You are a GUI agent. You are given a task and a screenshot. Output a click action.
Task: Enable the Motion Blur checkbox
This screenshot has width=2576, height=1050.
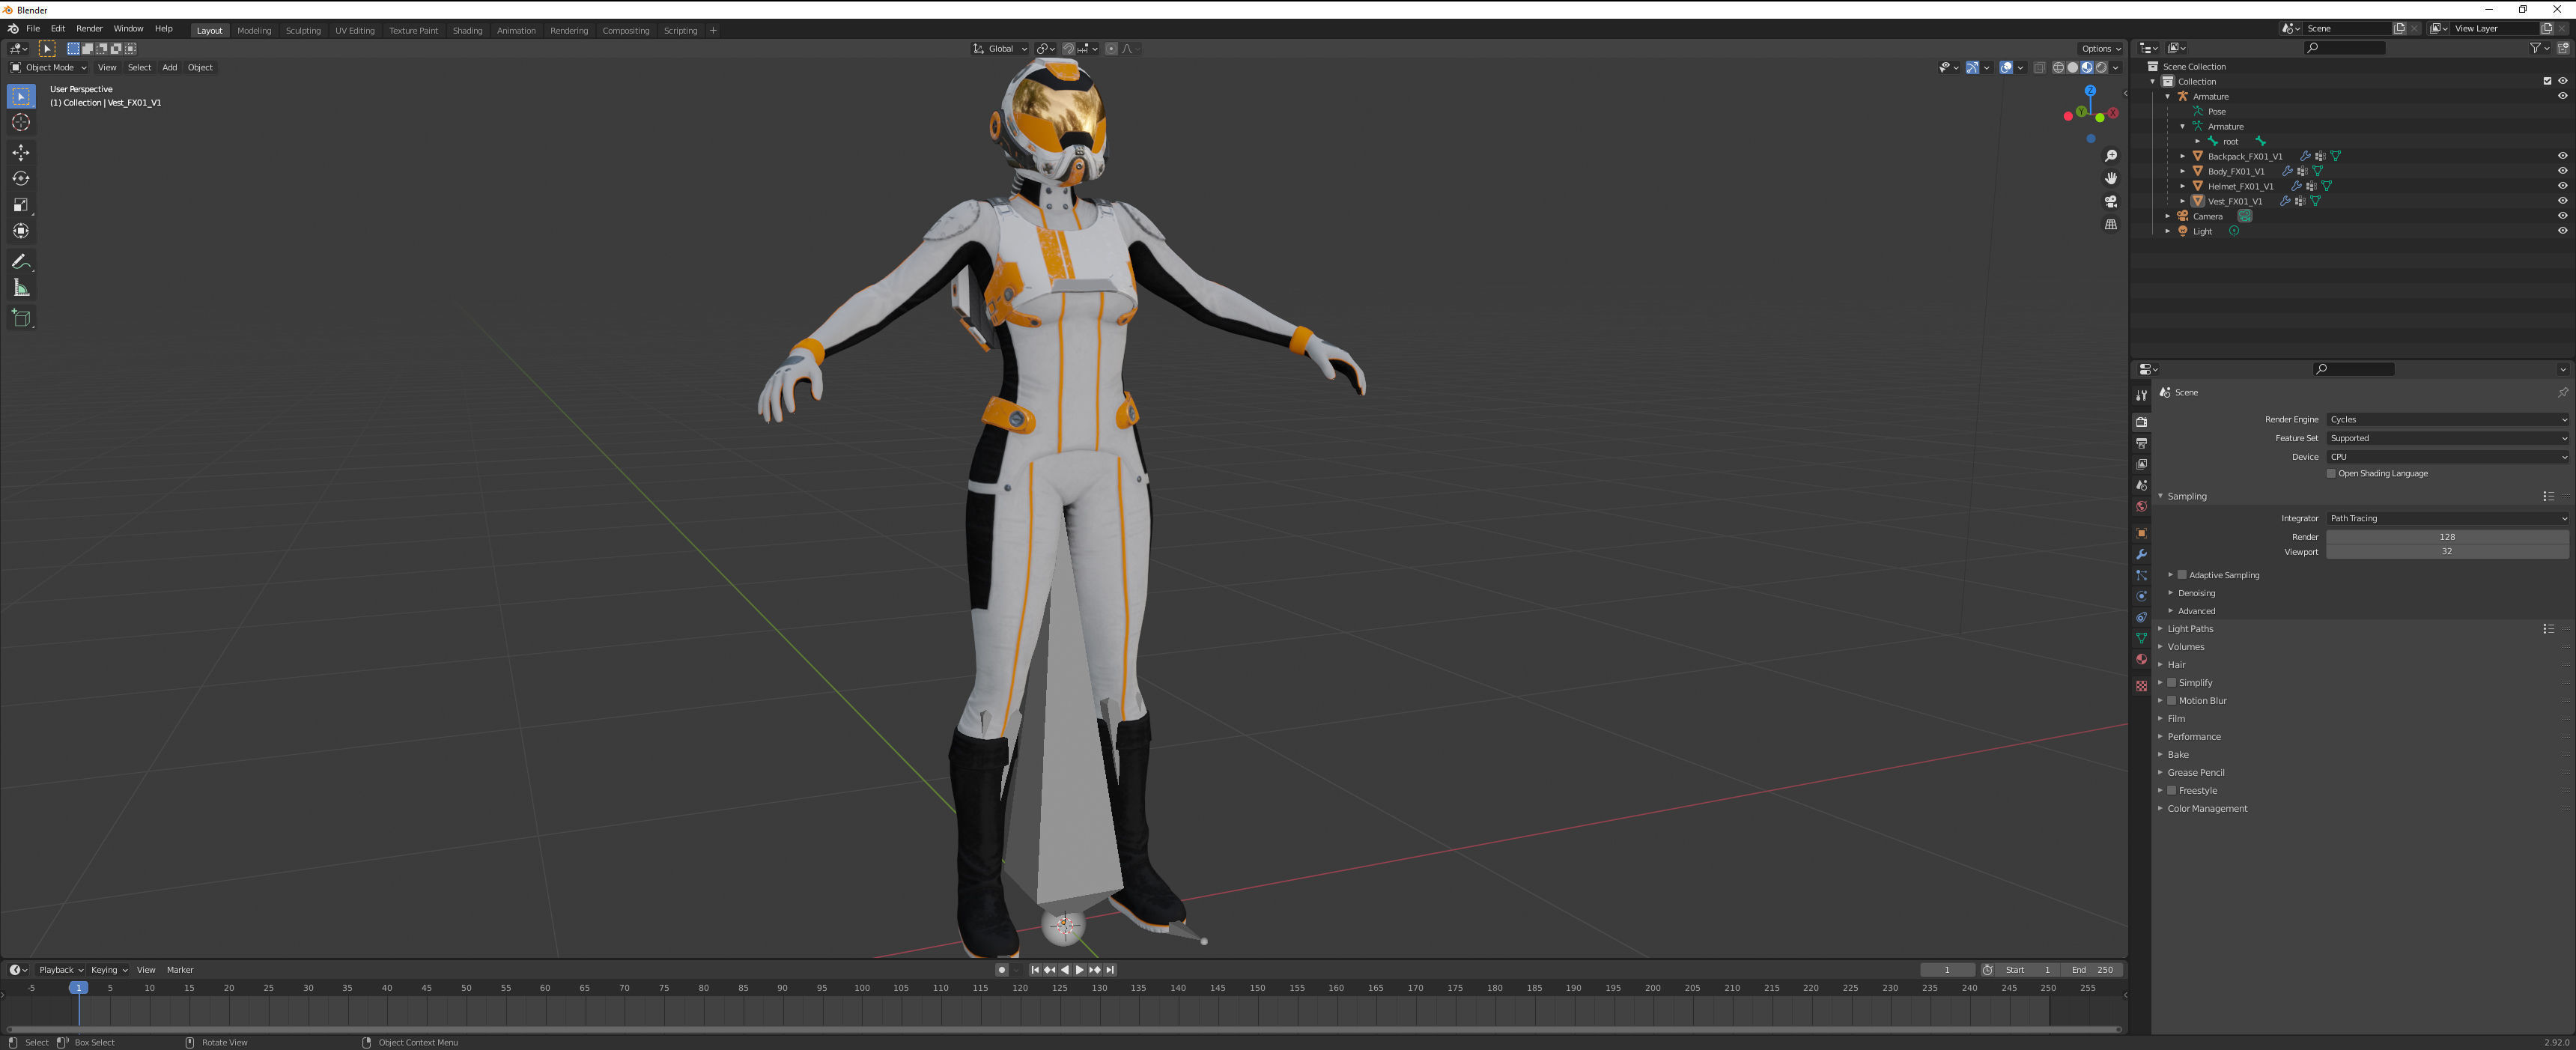tap(2171, 701)
